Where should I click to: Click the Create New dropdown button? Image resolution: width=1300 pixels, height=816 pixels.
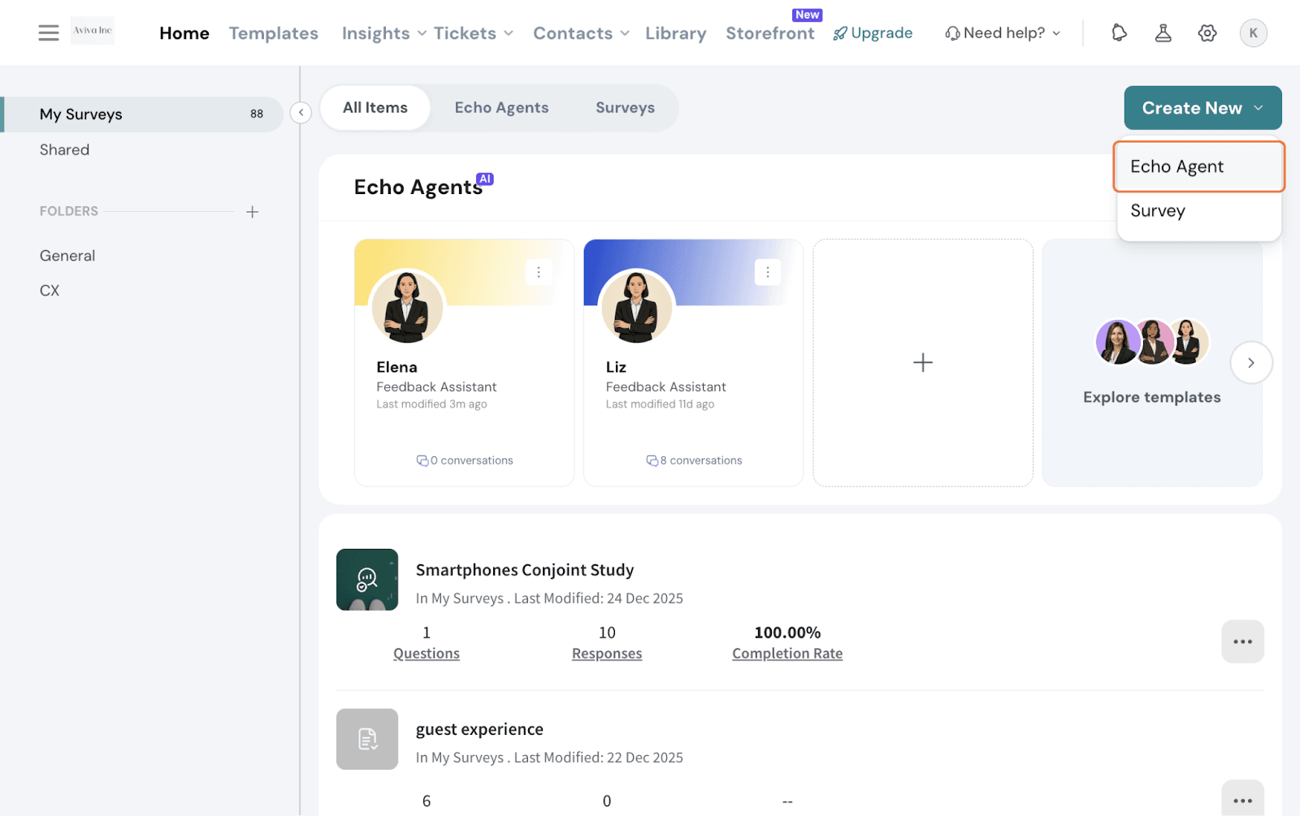(1202, 108)
